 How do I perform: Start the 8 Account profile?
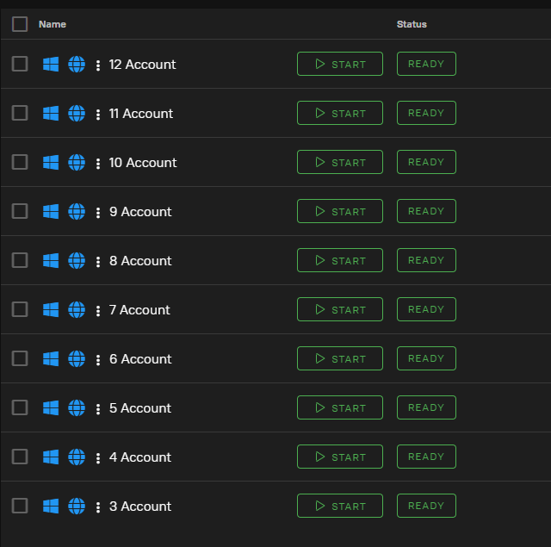tap(340, 260)
